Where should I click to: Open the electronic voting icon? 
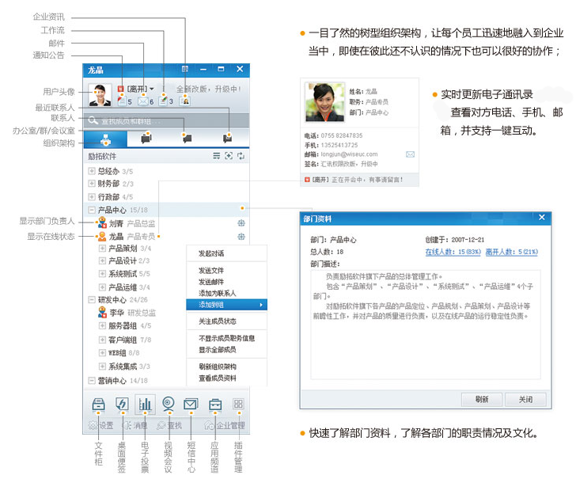145,405
